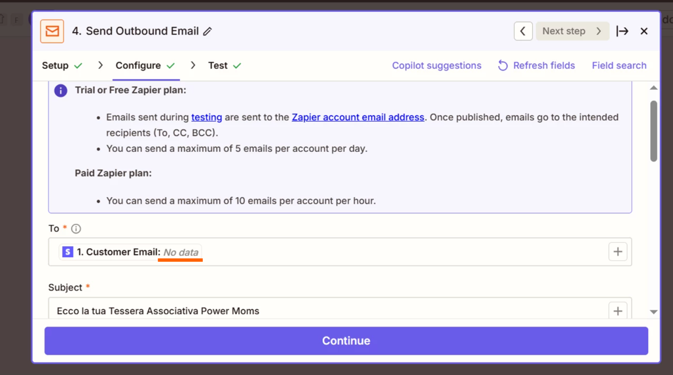
Task: Click the pencil icon to rename step
Action: point(208,31)
